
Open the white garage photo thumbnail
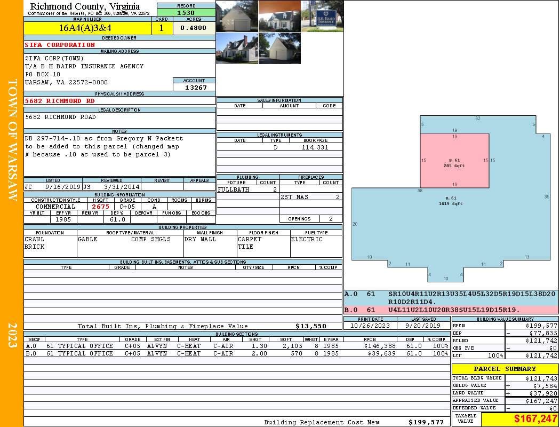pos(237,16)
